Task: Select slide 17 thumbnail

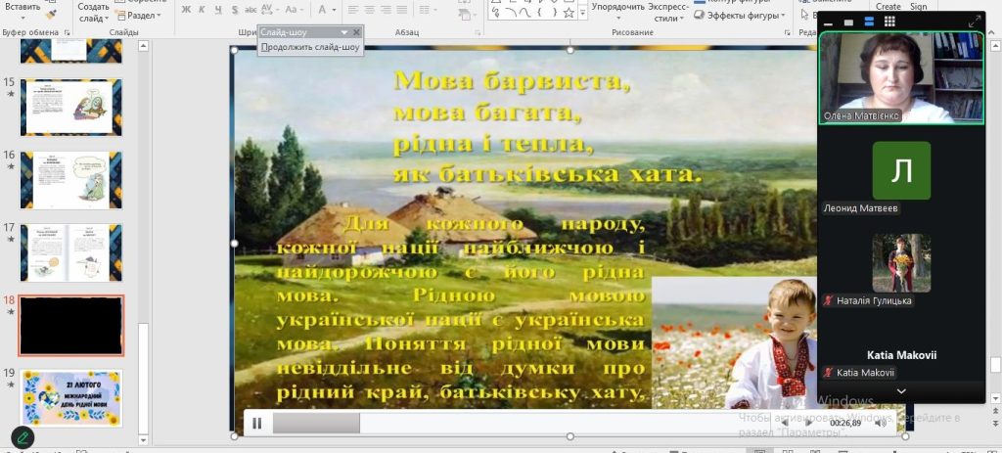Action: point(70,252)
